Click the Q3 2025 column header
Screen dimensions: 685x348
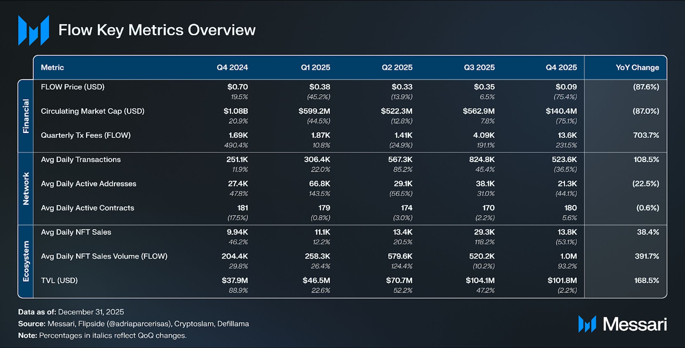(479, 68)
